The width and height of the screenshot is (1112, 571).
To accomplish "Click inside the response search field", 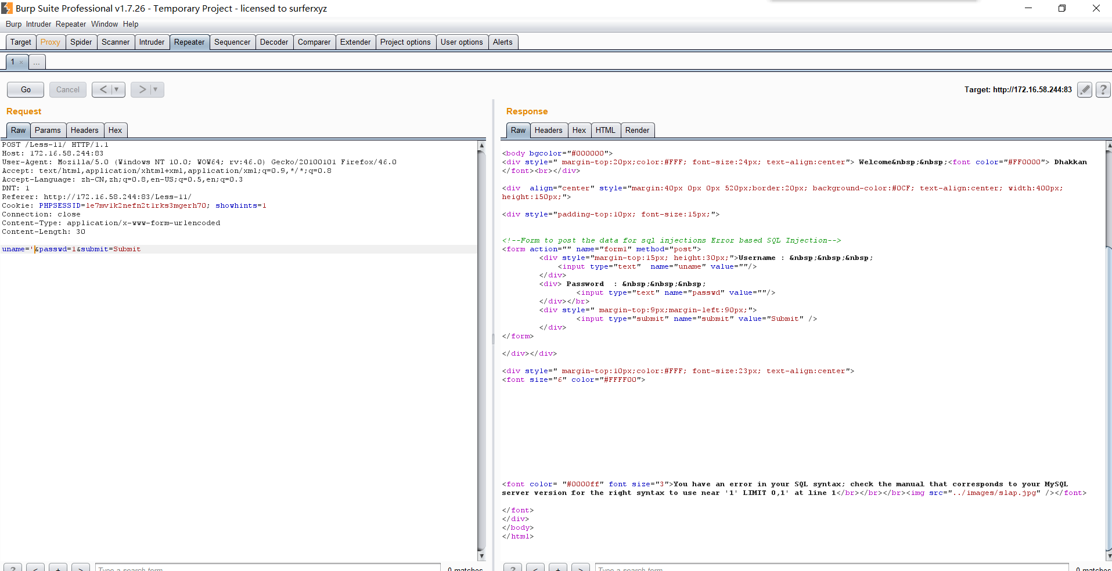I will [832, 568].
